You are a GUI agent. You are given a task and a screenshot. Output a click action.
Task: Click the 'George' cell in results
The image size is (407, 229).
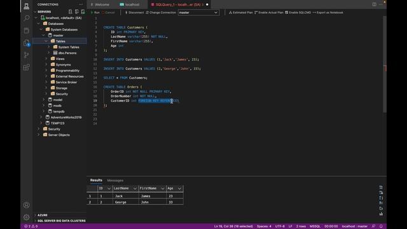126,202
